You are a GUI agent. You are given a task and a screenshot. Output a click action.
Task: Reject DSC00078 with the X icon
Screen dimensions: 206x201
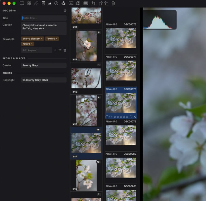click(135, 117)
